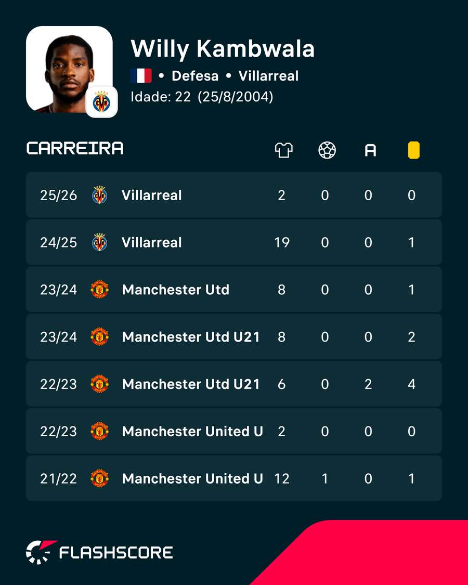
Task: Click the Manchester Utd 23/24 team name
Action: 175,290
